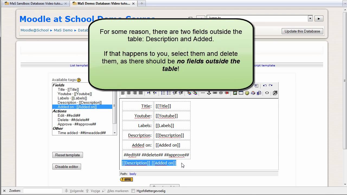
Task: Decrease indent in the editor
Action: [175, 93]
